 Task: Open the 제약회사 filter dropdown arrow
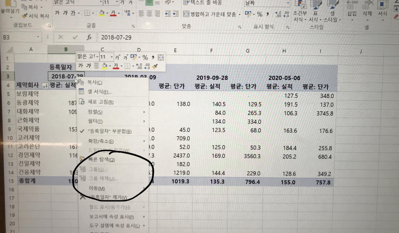45,86
